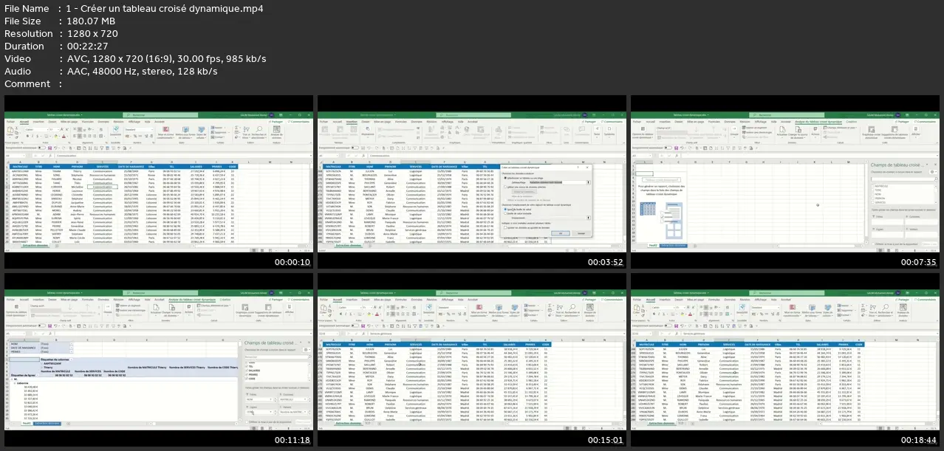Open the gear dropdown in the Champs pane
The image size is (944, 451).
click(x=932, y=172)
